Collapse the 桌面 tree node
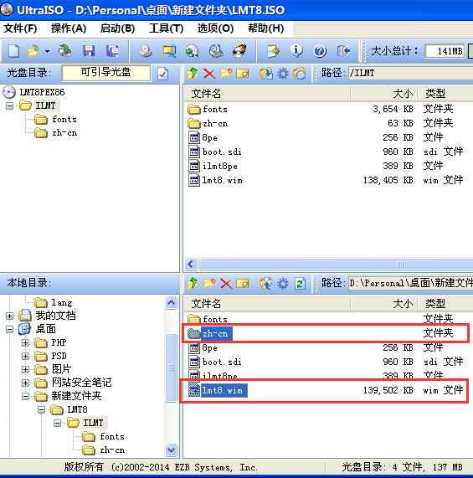The image size is (473, 478). click(x=10, y=329)
